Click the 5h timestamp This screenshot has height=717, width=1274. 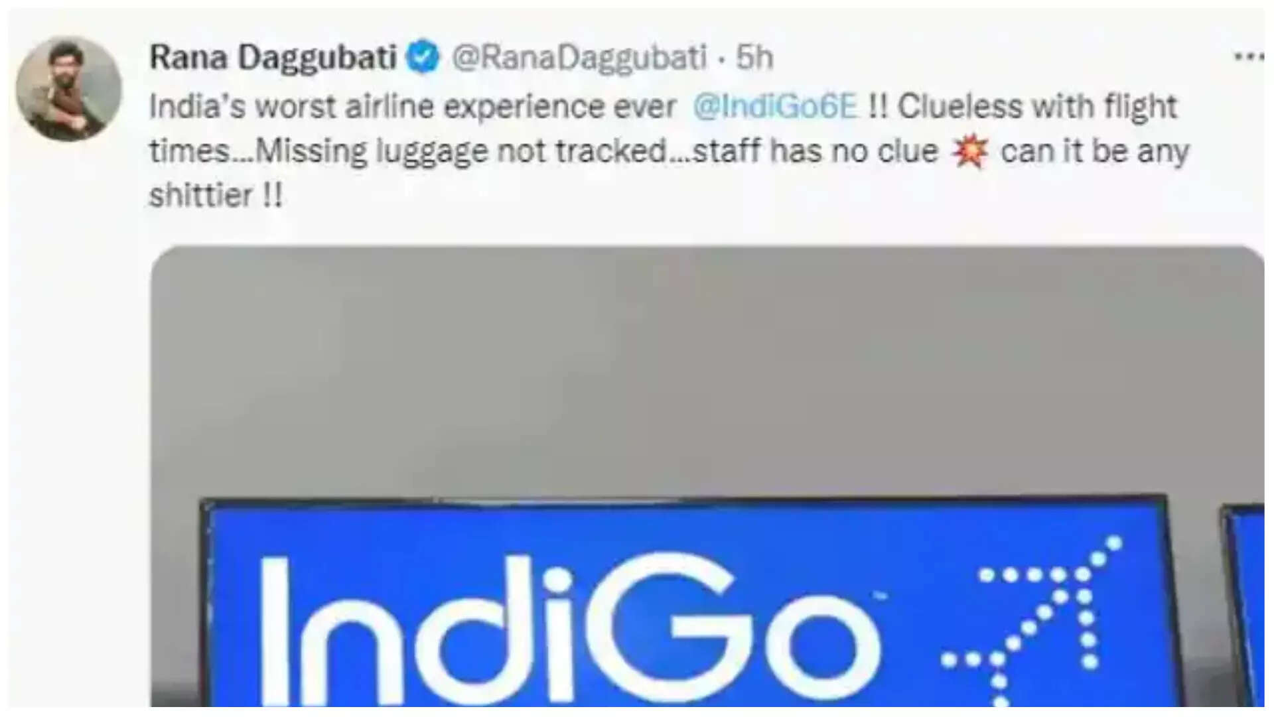tap(755, 58)
